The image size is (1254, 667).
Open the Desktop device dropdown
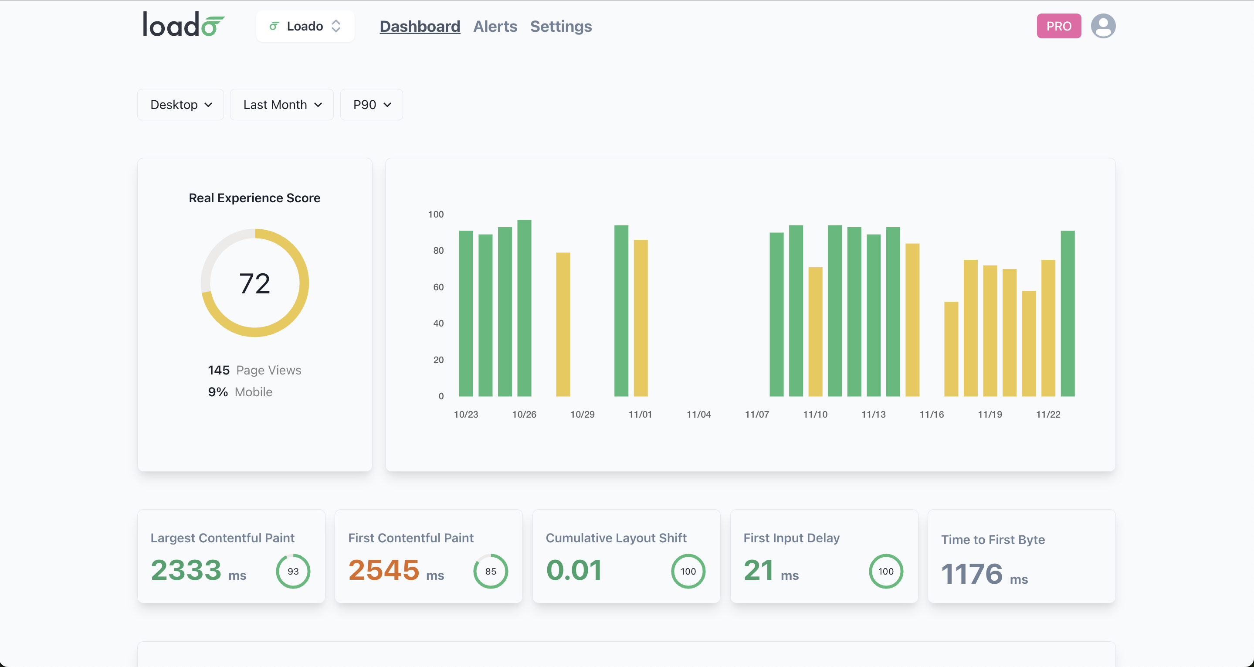(180, 104)
